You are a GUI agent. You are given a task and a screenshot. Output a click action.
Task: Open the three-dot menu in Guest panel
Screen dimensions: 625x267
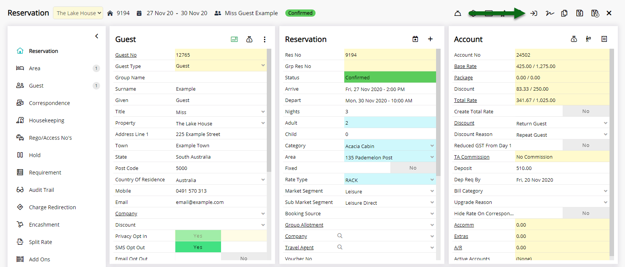pyautogui.click(x=265, y=39)
